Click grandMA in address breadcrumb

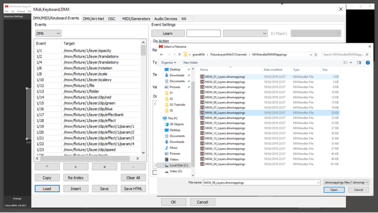pyautogui.click(x=198, y=55)
